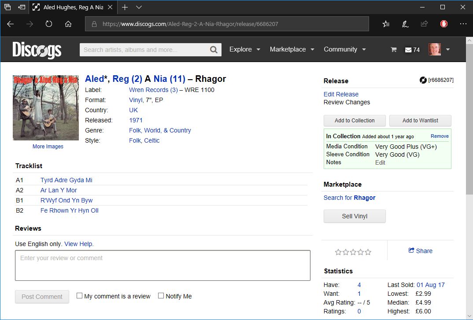Open the track 'Tyrd Adre Gyda Mi'
This screenshot has width=473, height=320.
point(66,180)
